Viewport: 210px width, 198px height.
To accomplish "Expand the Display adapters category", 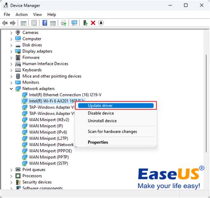I will [x=11, y=51].
